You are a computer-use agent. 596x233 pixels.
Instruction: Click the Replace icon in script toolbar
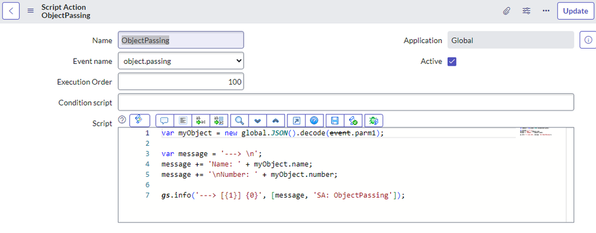[201, 121]
